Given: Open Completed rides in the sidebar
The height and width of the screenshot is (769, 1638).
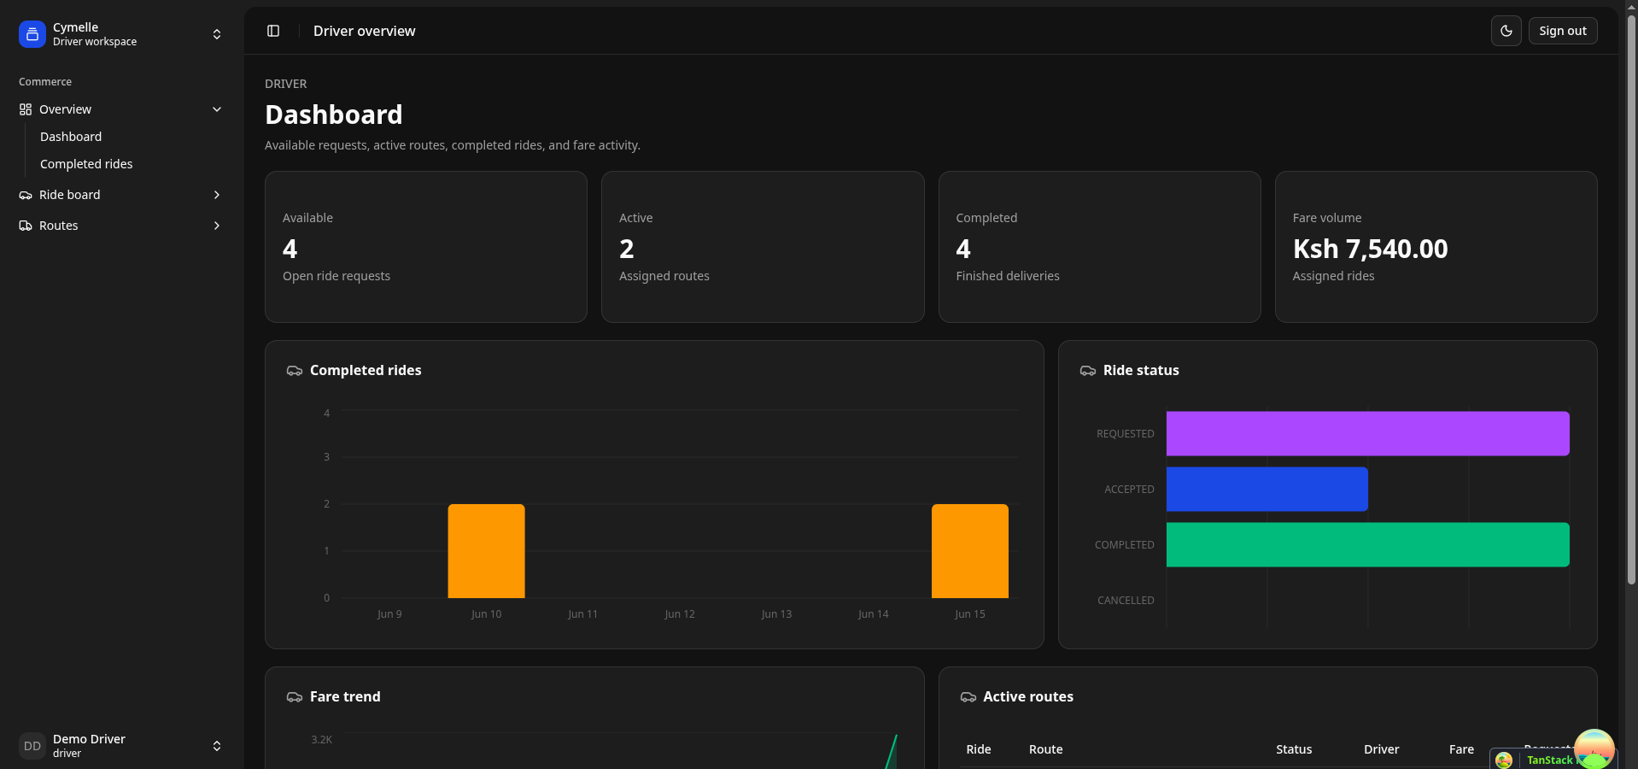Looking at the screenshot, I should pyautogui.click(x=86, y=164).
